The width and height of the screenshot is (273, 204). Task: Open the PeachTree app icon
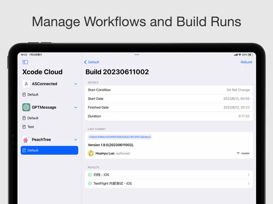pyautogui.click(x=26, y=139)
